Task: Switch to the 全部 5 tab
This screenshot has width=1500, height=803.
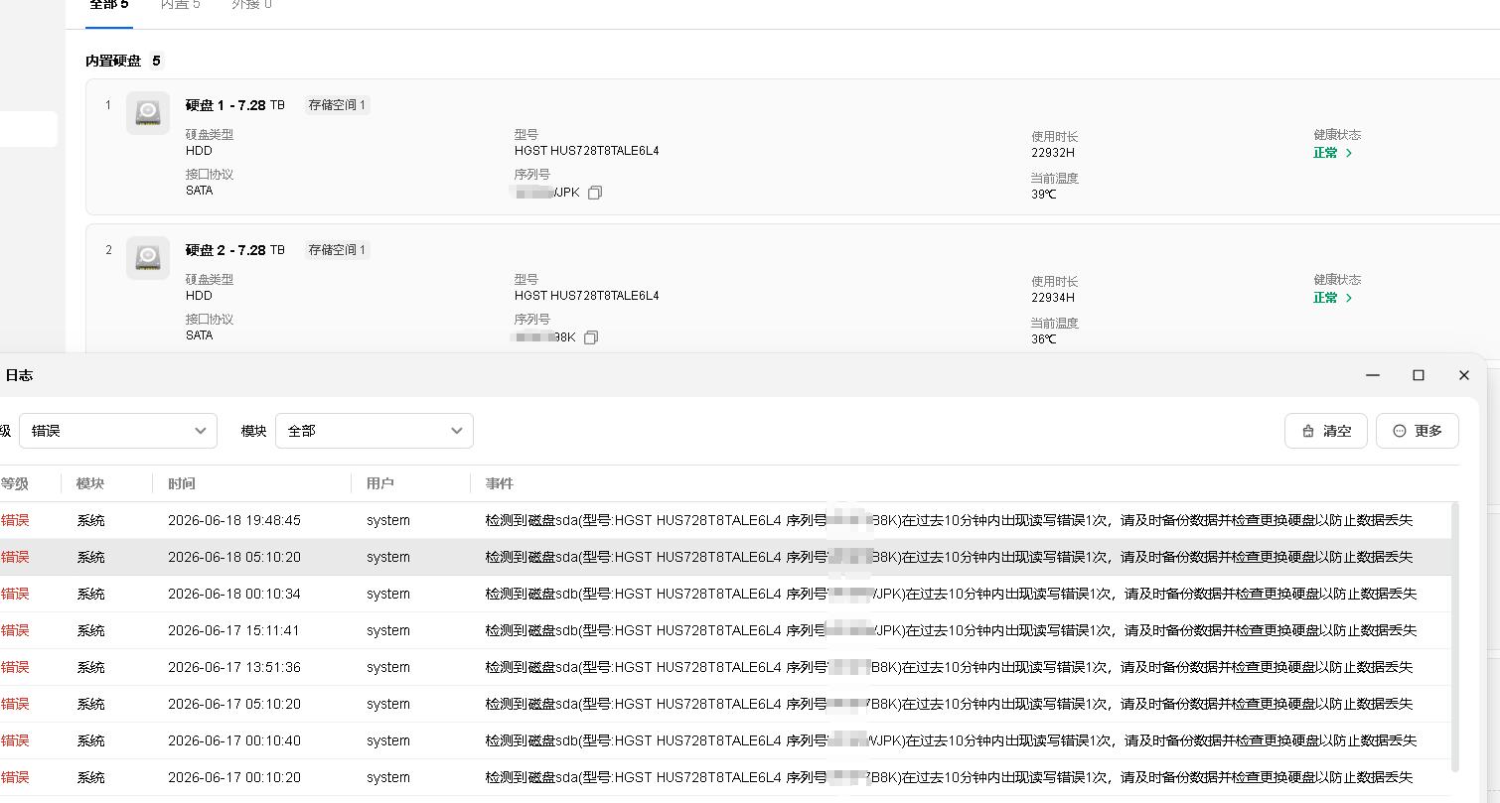Action: click(109, 6)
